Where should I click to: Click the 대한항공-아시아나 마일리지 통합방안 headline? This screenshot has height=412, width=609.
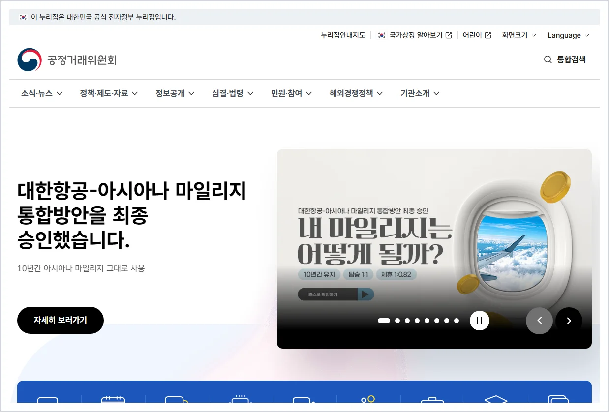click(x=131, y=215)
